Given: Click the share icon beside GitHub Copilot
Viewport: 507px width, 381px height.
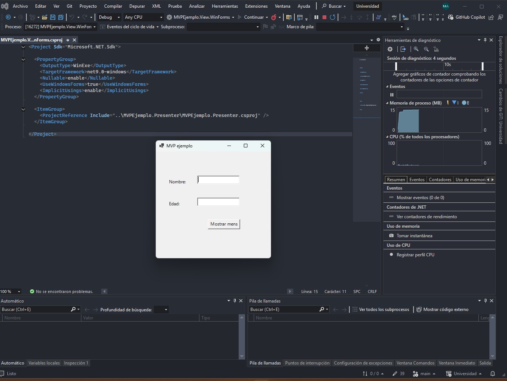Looking at the screenshot, I should point(491,17).
